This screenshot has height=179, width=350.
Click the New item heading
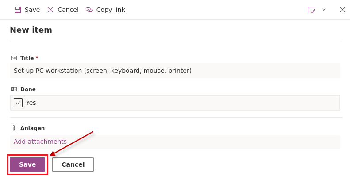[31, 30]
